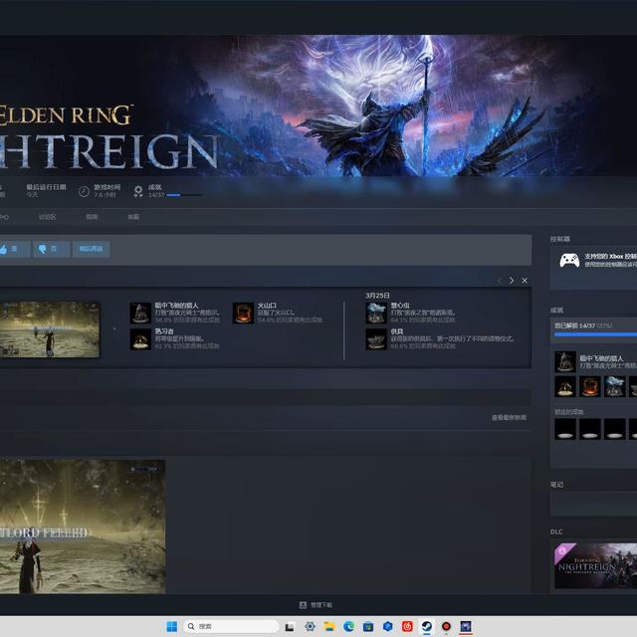
Task: Open 管理下载 at the bottom bar
Action: pos(317,604)
